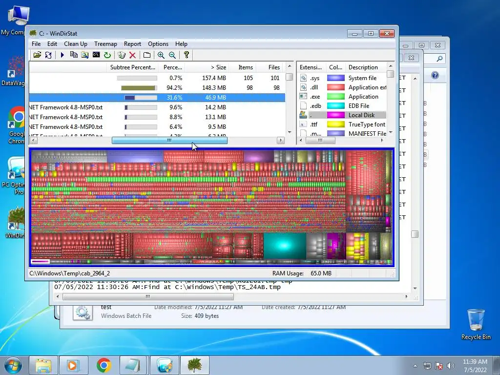Sort by the Items column header
The width and height of the screenshot is (500, 375).
click(x=242, y=67)
